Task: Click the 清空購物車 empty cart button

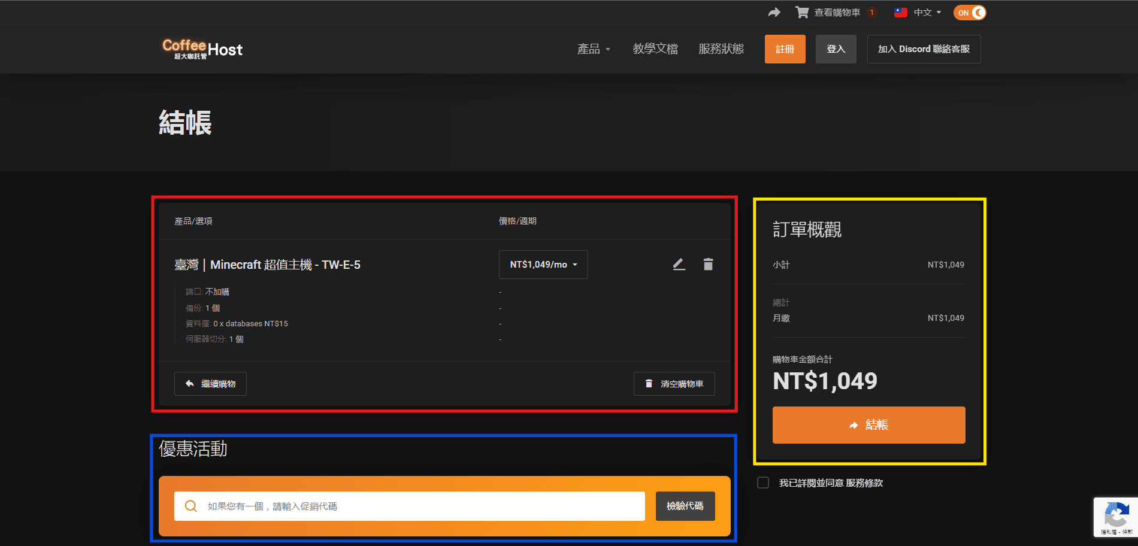Action: coord(674,384)
